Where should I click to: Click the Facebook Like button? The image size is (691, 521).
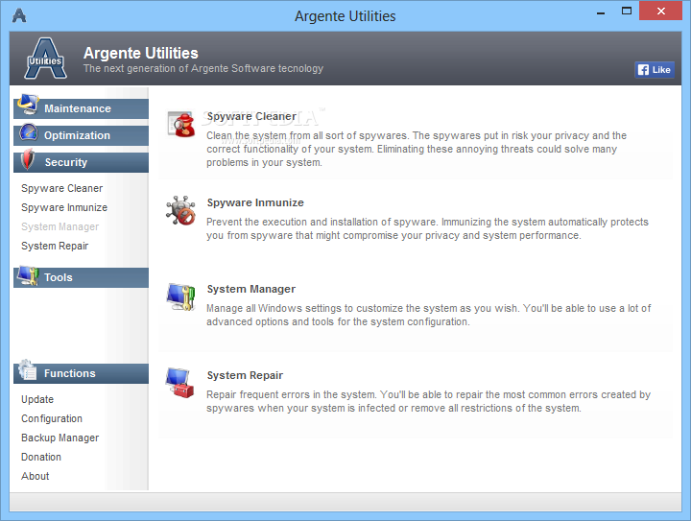click(655, 70)
